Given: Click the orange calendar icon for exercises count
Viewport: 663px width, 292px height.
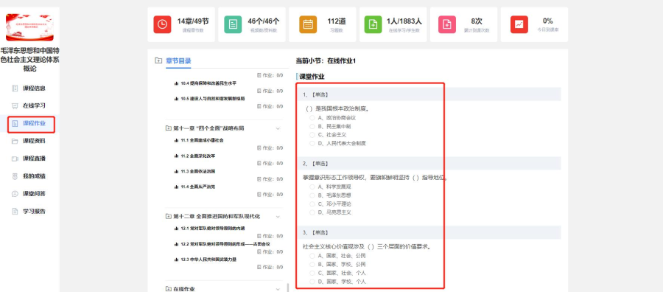Looking at the screenshot, I should coord(308,24).
